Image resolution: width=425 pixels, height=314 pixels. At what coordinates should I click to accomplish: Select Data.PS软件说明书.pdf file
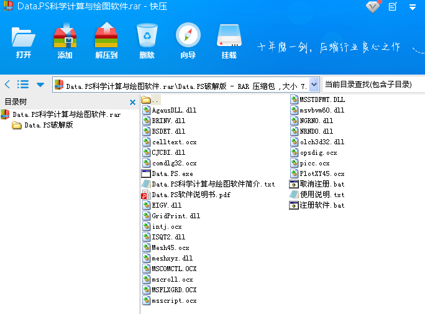click(x=186, y=195)
